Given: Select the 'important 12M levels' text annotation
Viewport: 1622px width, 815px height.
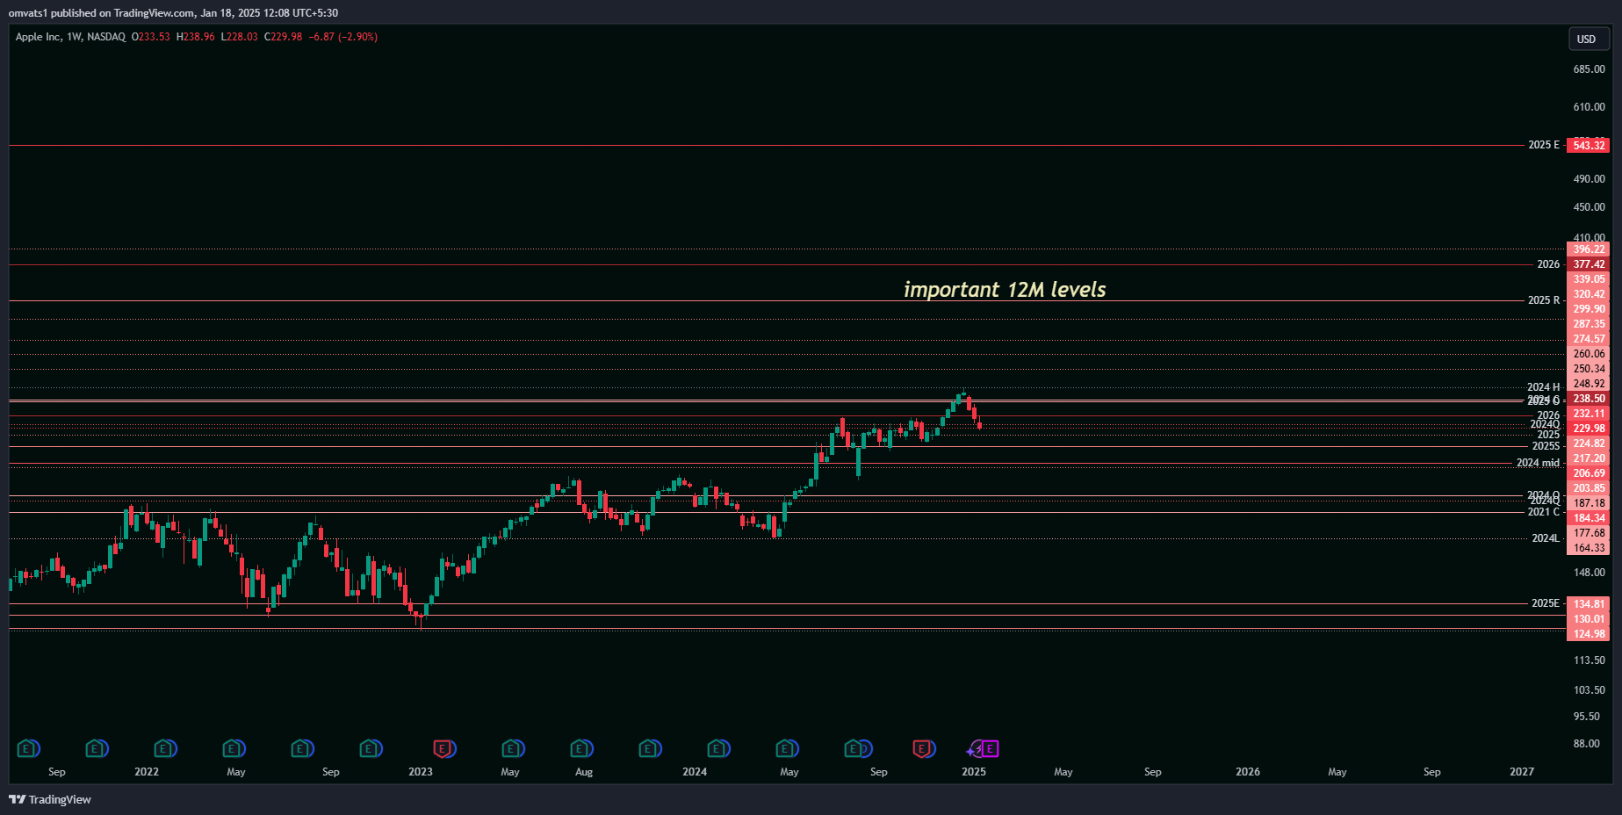Looking at the screenshot, I should 1005,290.
